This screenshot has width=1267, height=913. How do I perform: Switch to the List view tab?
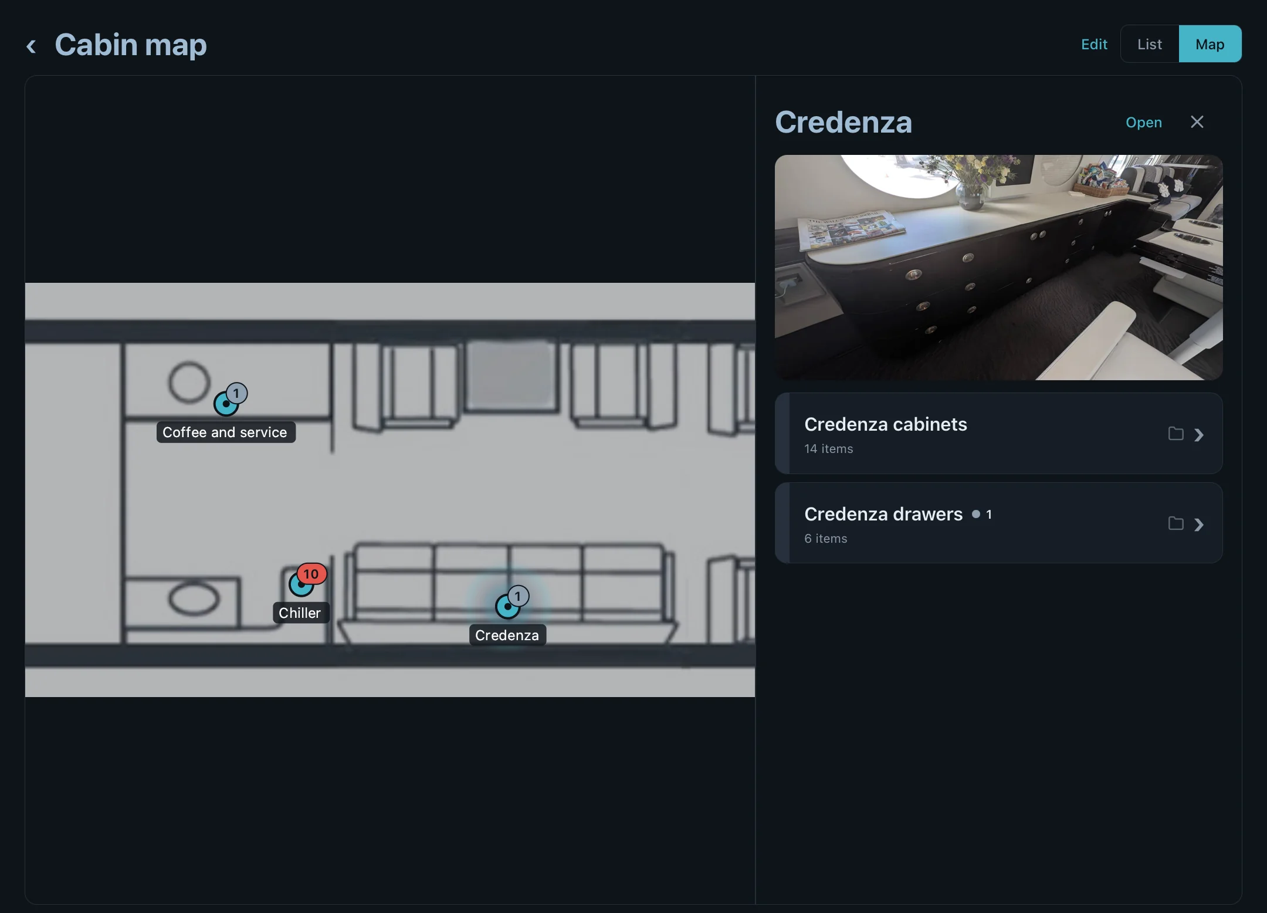pos(1150,44)
